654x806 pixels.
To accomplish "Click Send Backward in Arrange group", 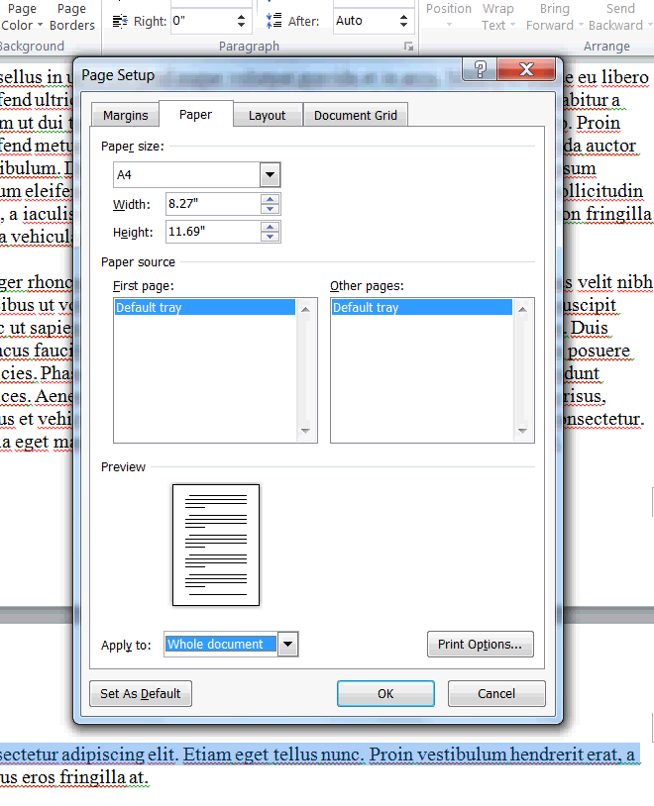I will pyautogui.click(x=620, y=17).
